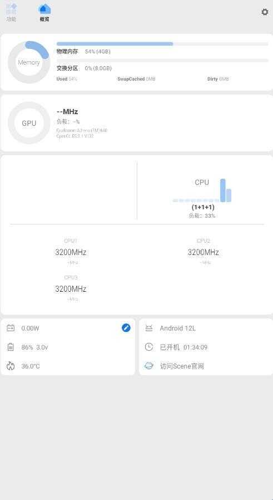The width and height of the screenshot is (273, 500).
Task: Select the CPU1 3200MHz frequency entry
Action: (71, 252)
